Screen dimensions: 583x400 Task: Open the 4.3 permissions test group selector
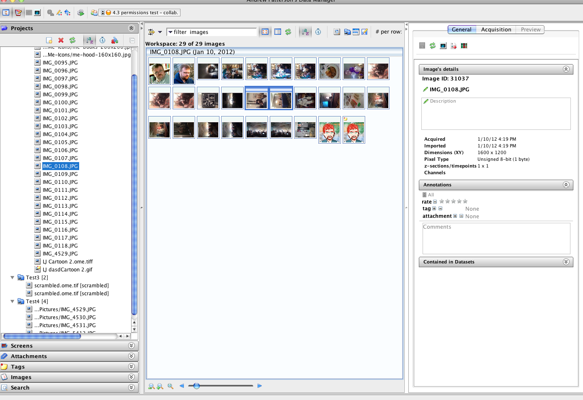click(x=140, y=13)
